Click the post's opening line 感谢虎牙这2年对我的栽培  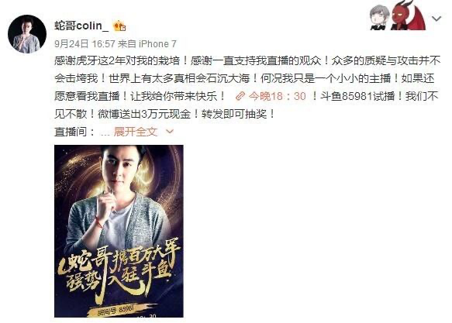pyautogui.click(x=117, y=60)
